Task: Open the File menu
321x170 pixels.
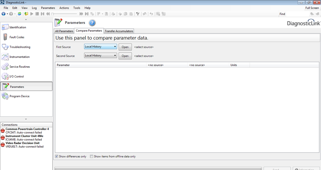Action: point(6,8)
